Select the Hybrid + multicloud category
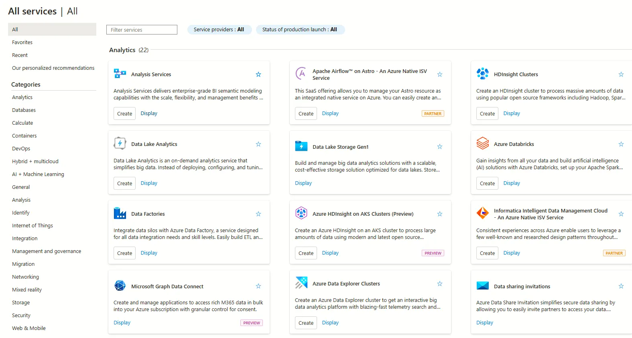 pyautogui.click(x=35, y=161)
